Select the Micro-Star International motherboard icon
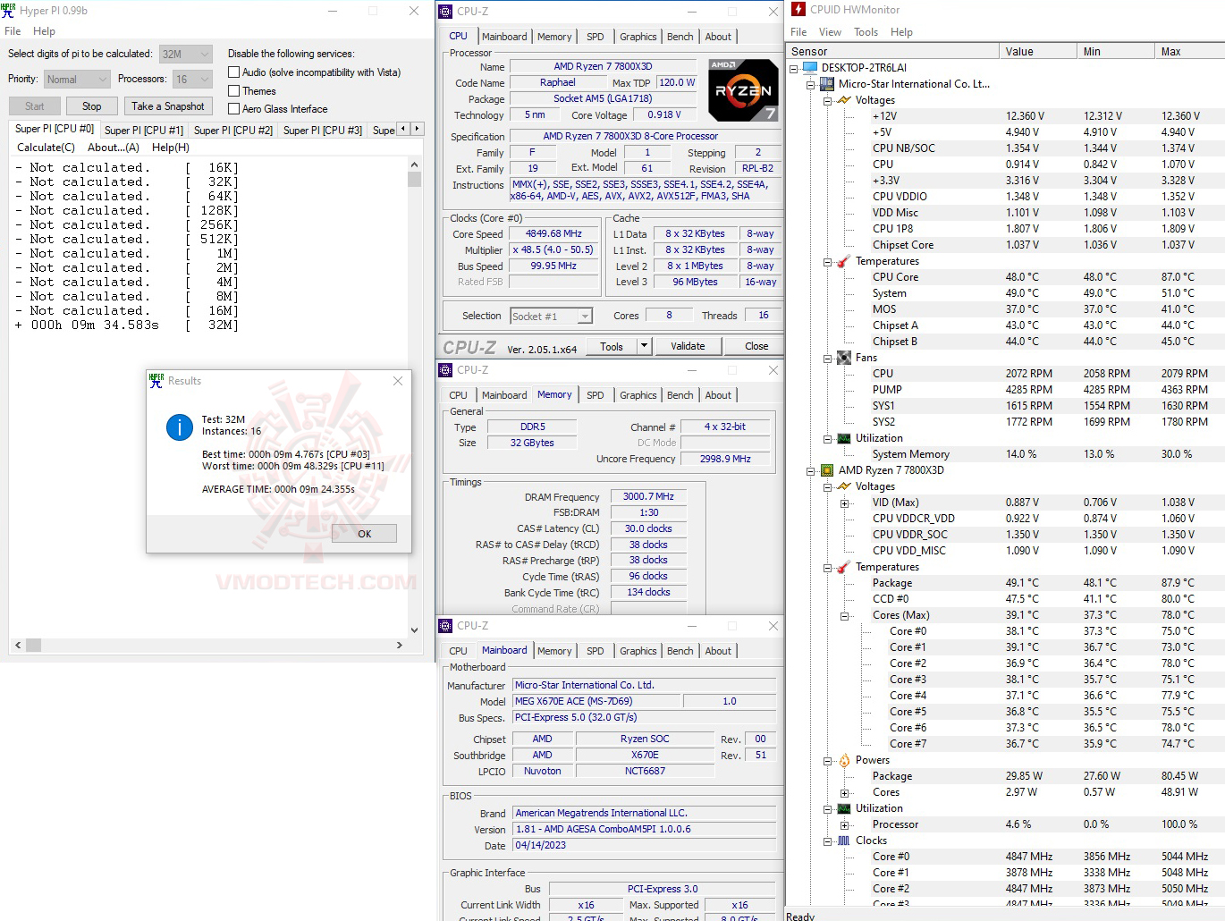 point(827,84)
